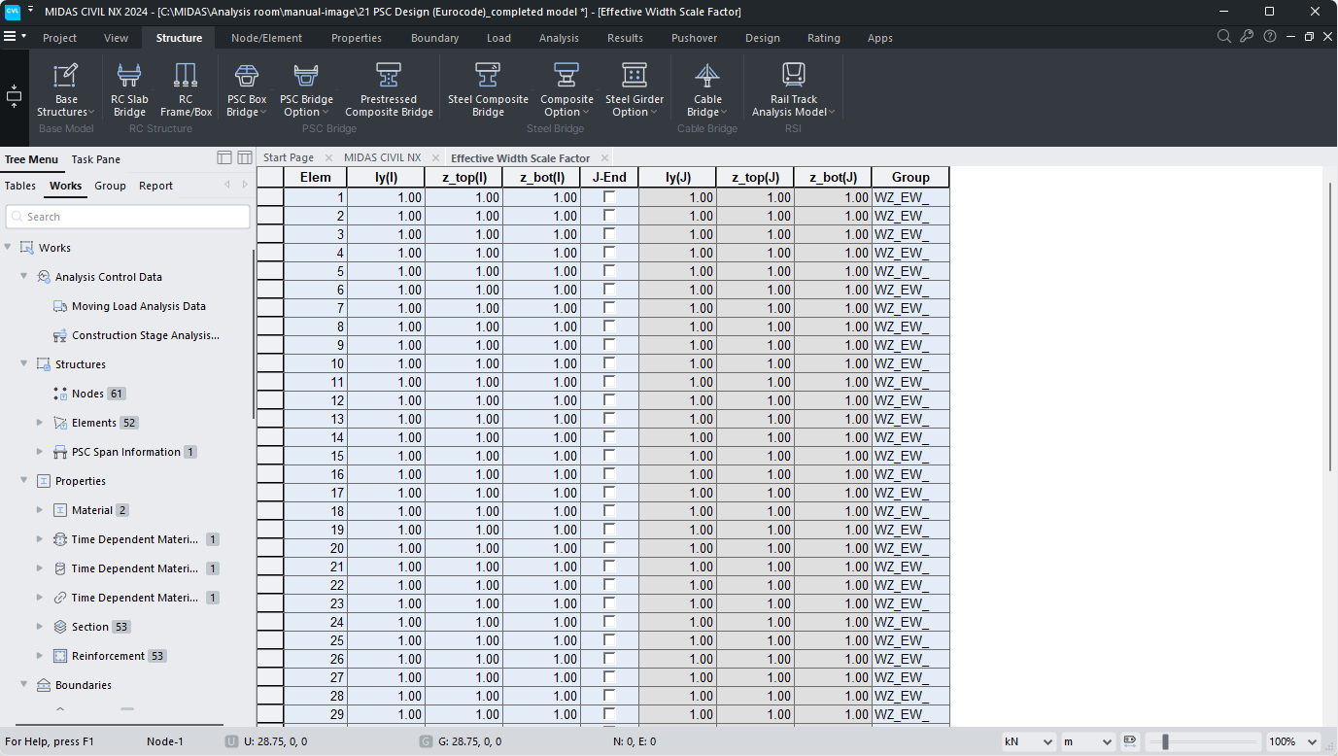The height and width of the screenshot is (756, 1338).
Task: Expand the PSC Span Information node
Action: (x=40, y=452)
